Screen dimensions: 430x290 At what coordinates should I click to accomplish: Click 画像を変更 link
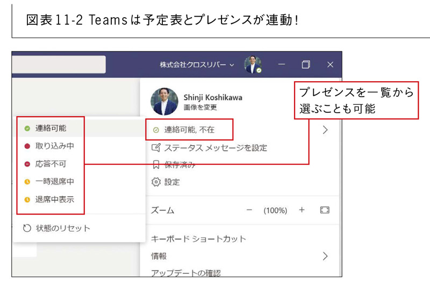pos(200,107)
